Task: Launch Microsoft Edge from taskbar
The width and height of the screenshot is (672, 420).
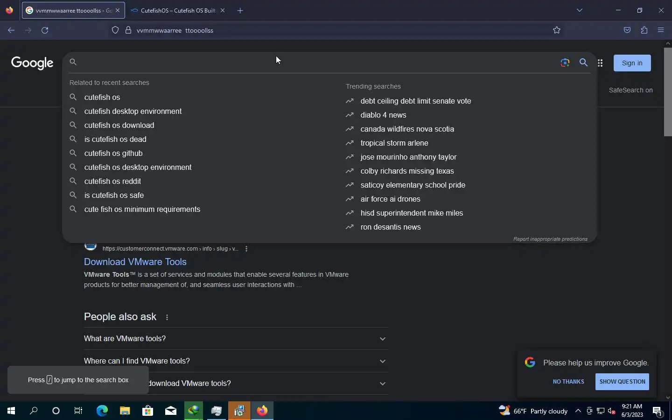Action: pos(102,411)
